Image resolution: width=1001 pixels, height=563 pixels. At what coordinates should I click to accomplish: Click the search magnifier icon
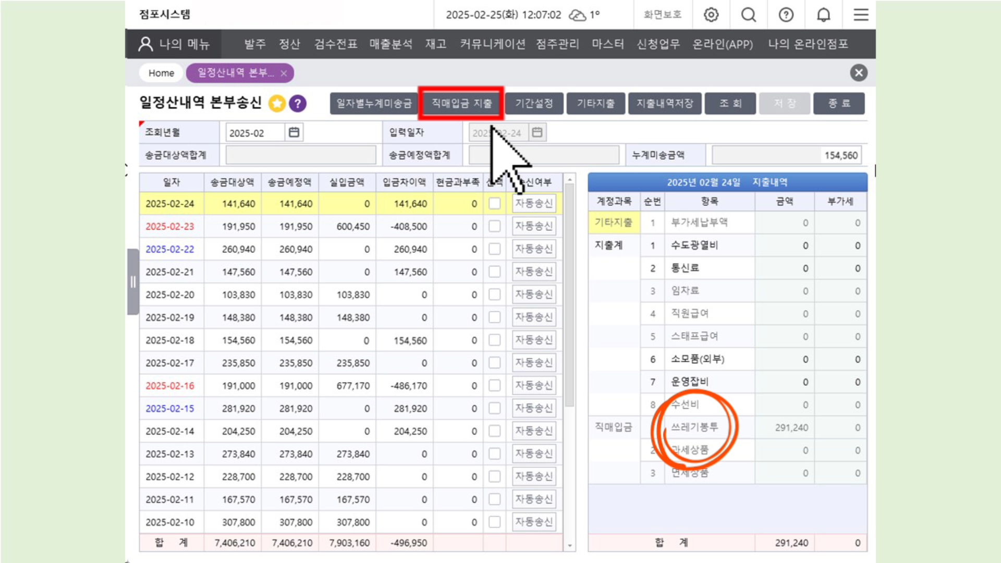pos(749,15)
